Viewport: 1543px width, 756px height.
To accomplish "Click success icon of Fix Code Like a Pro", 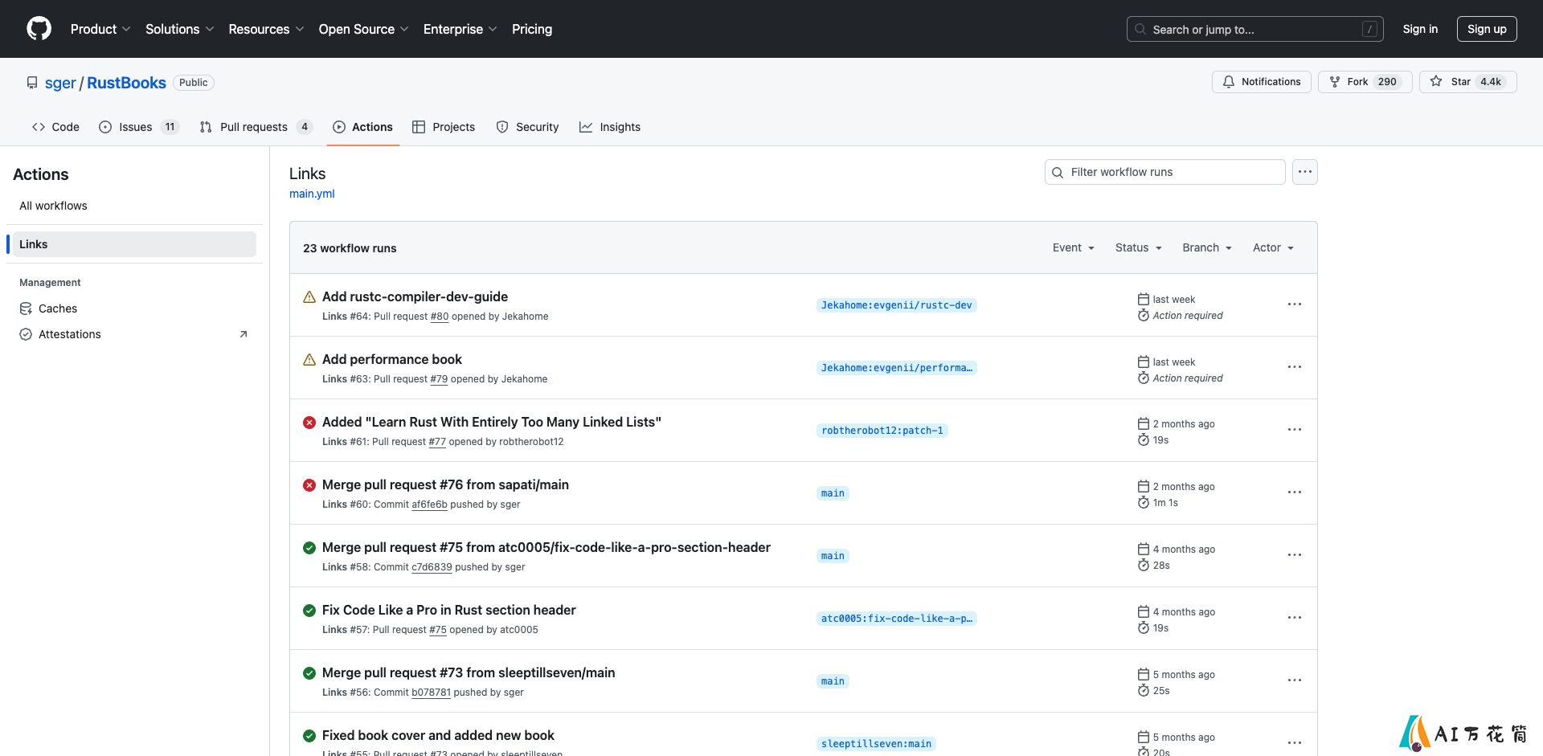I will pos(309,611).
